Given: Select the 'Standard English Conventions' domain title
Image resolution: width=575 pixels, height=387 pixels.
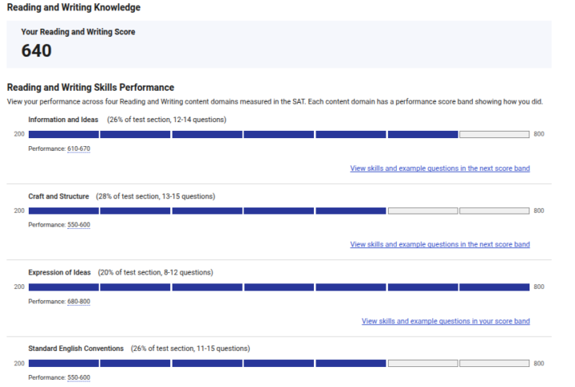Looking at the screenshot, I should (x=76, y=349).
